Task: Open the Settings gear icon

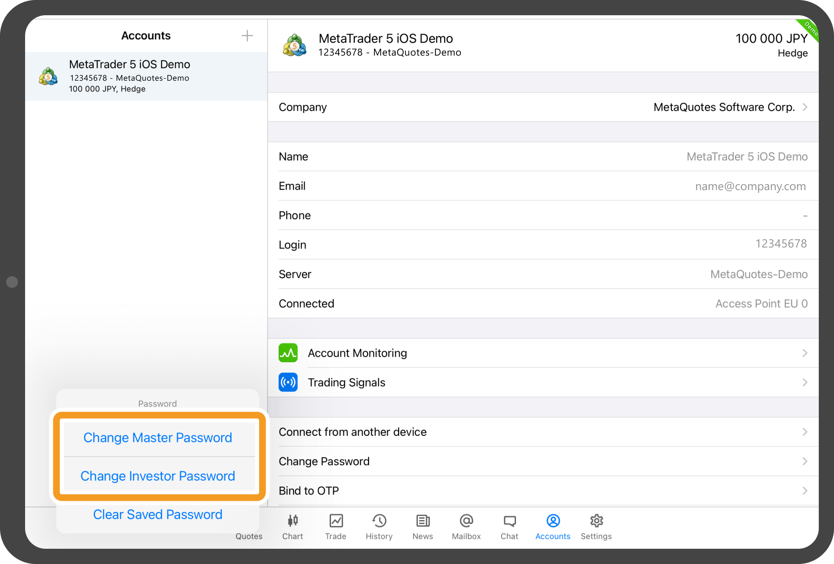Action: [596, 521]
